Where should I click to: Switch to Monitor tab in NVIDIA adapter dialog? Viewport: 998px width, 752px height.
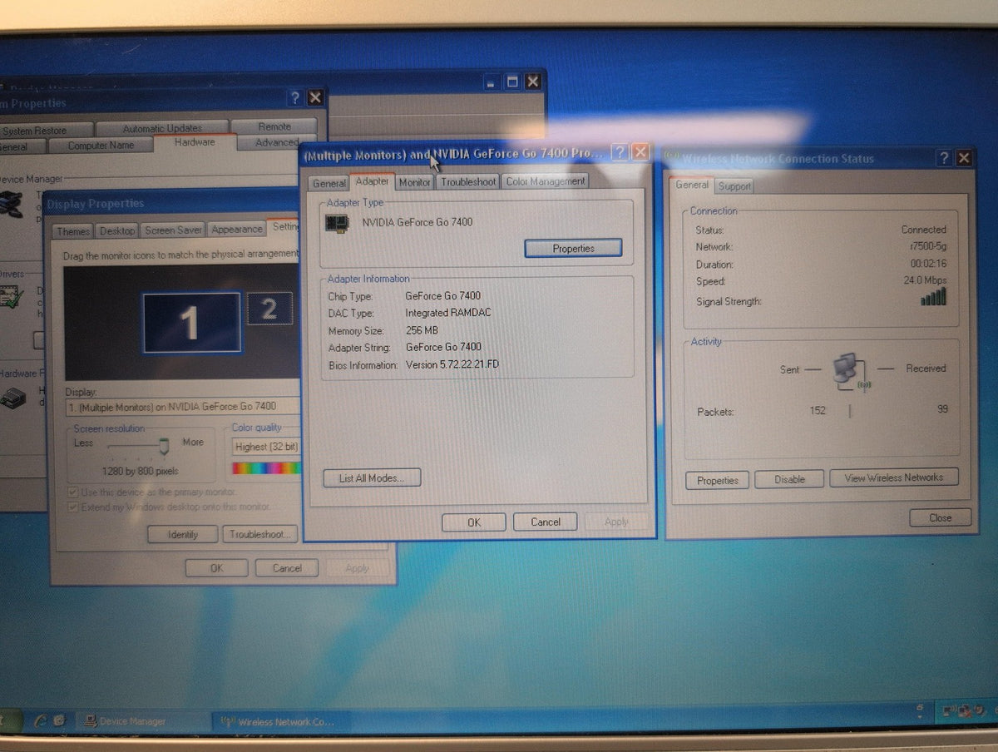click(414, 182)
